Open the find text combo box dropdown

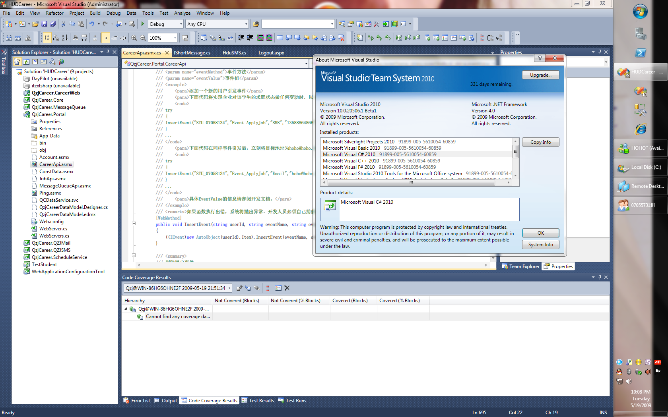(x=332, y=24)
